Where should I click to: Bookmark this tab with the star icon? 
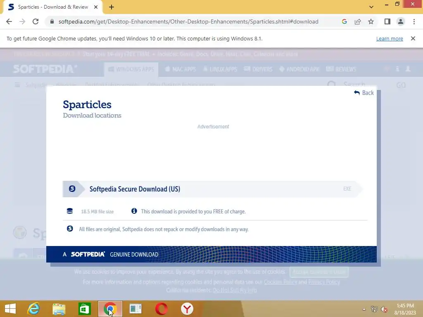[x=371, y=21]
